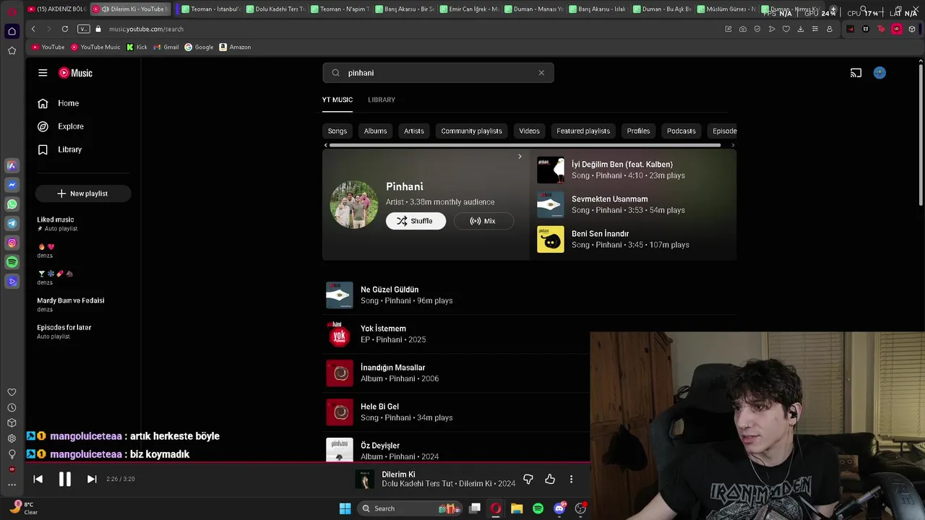
Task: Open the Amazon bookmark
Action: (x=235, y=47)
